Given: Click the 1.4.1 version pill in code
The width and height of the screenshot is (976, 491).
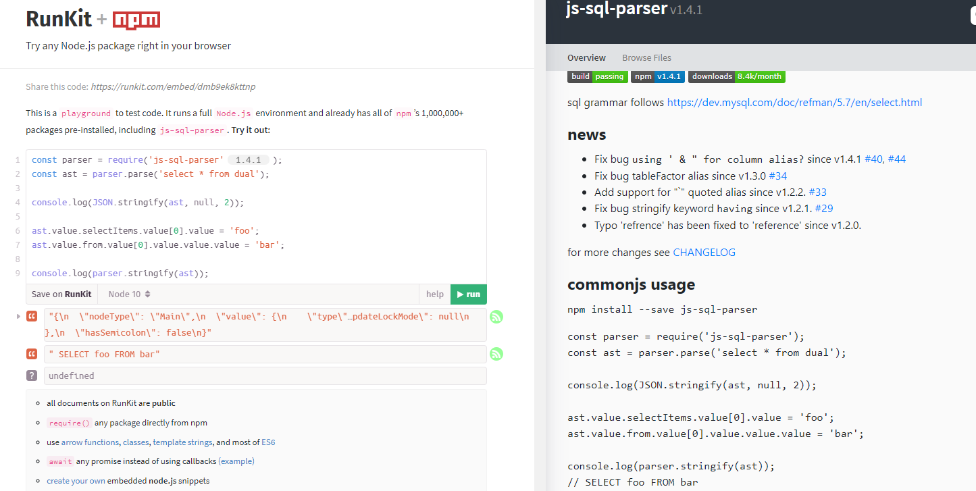Looking at the screenshot, I should (249, 160).
